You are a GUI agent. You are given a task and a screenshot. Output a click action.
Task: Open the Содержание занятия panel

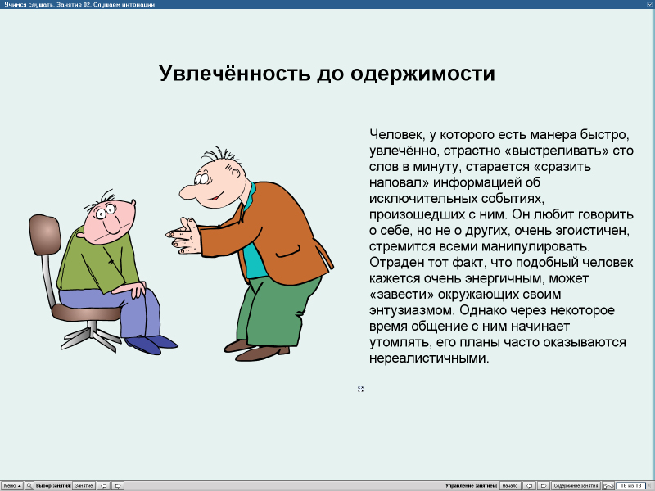[x=578, y=484]
